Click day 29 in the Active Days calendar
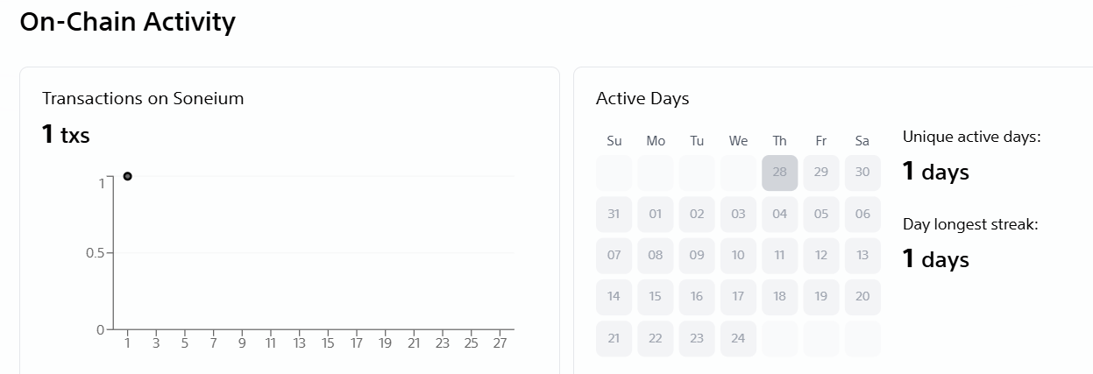Viewport: 1093px width, 374px height. (x=820, y=173)
